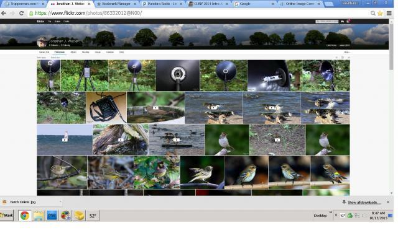This screenshot has height=233, width=398.
Task: Play the sailboat video thumbnail
Action: [x=65, y=139]
